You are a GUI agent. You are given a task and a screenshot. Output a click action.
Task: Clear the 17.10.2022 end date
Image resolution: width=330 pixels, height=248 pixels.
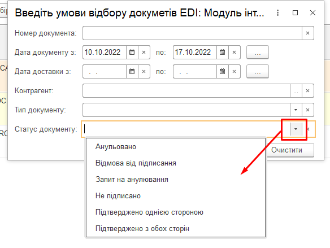(234, 52)
